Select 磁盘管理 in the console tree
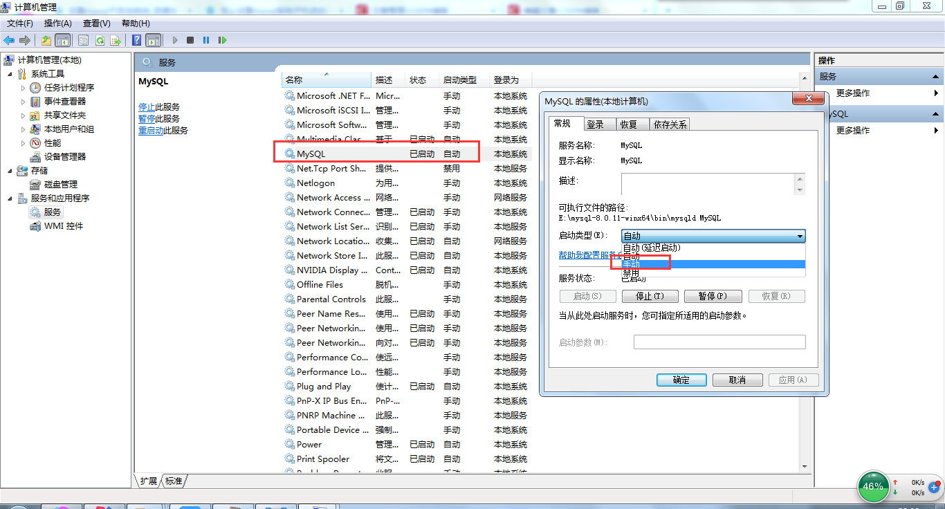 pyautogui.click(x=61, y=185)
